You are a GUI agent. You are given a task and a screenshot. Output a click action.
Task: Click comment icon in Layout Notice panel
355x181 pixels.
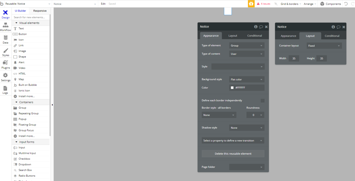(338, 27)
